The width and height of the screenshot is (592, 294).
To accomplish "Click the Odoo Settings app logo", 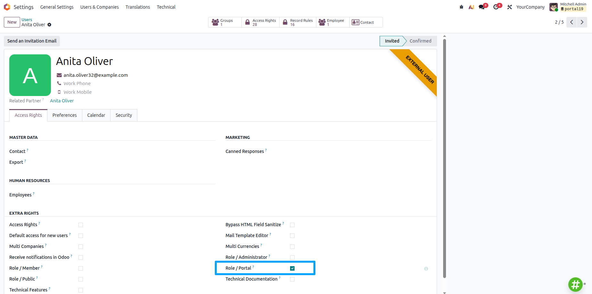I will coord(7,7).
